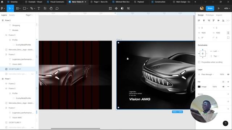The width and height of the screenshot is (232, 130).
Task: Click the user avatar in toolbar
Action: (202, 8)
